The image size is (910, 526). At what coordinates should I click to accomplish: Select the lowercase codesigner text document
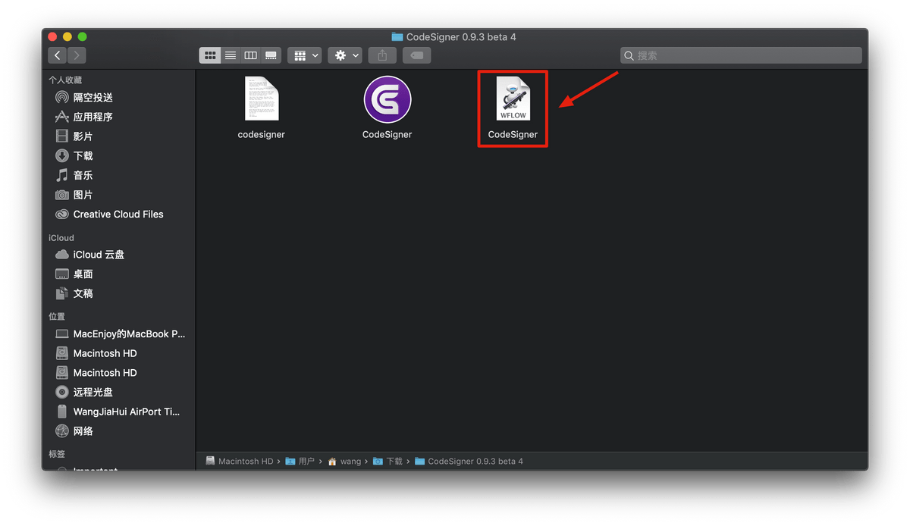(262, 108)
